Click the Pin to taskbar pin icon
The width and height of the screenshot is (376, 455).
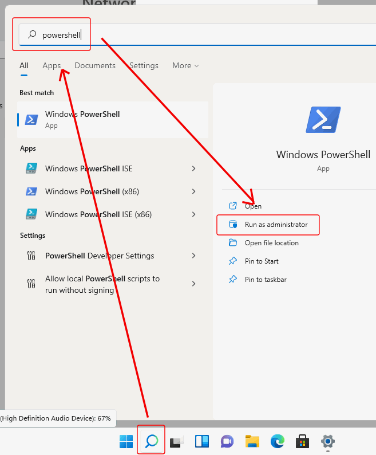233,279
